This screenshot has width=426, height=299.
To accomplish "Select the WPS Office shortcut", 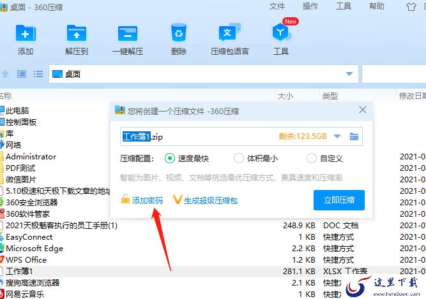I will point(26,259).
